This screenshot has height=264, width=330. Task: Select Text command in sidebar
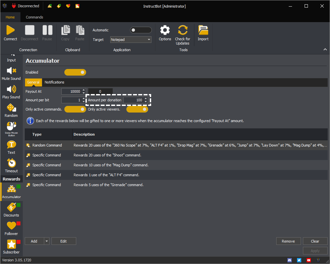[x=11, y=148]
